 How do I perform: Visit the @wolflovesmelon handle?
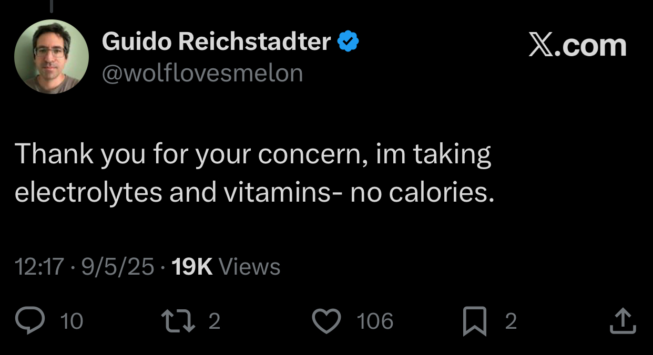[x=202, y=74]
